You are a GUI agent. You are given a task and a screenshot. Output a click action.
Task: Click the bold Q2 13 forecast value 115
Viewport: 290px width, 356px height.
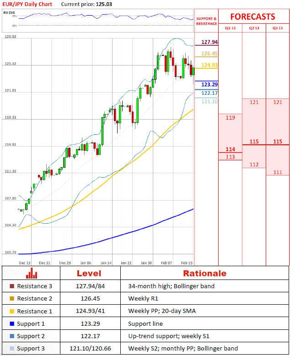point(254,142)
